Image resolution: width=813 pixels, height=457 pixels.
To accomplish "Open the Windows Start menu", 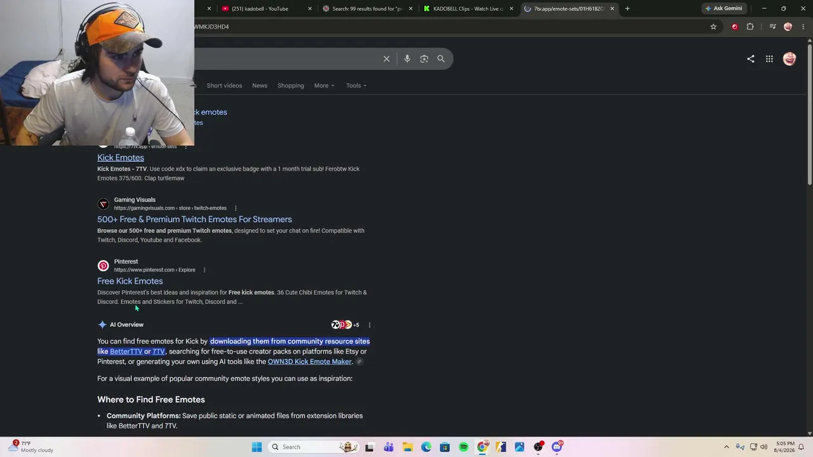I will tap(257, 447).
